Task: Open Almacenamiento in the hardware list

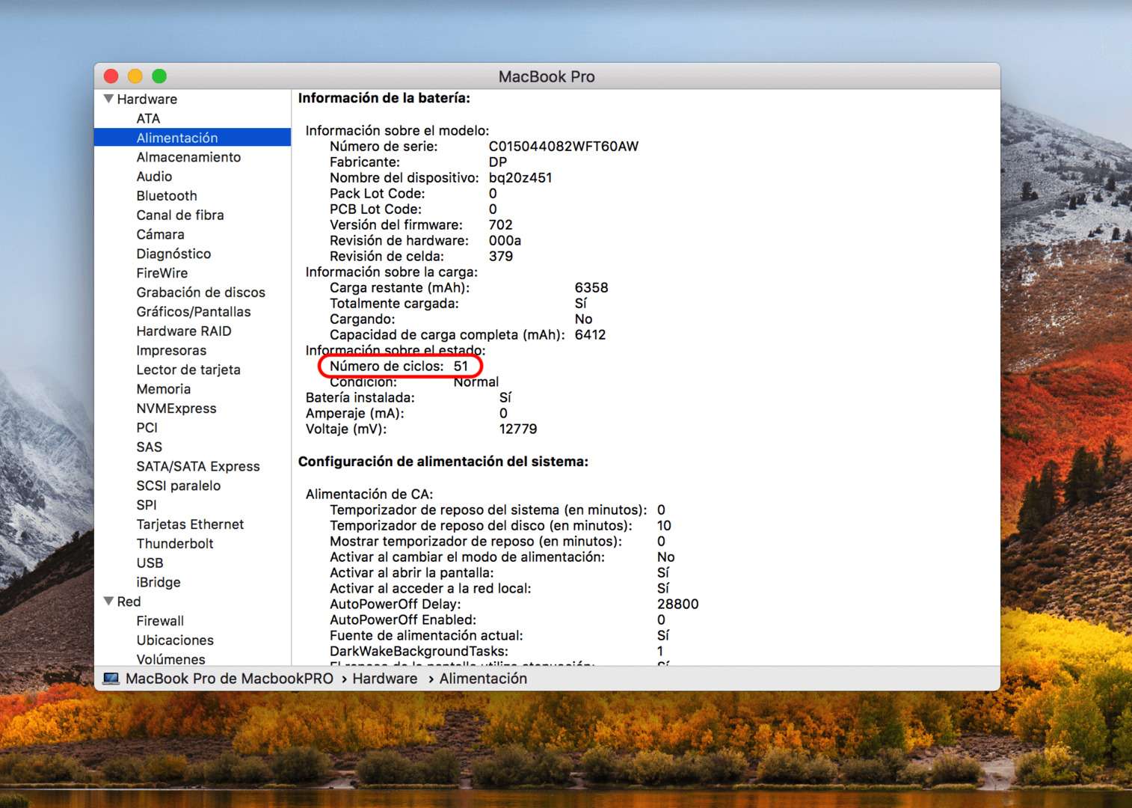Action: (188, 157)
